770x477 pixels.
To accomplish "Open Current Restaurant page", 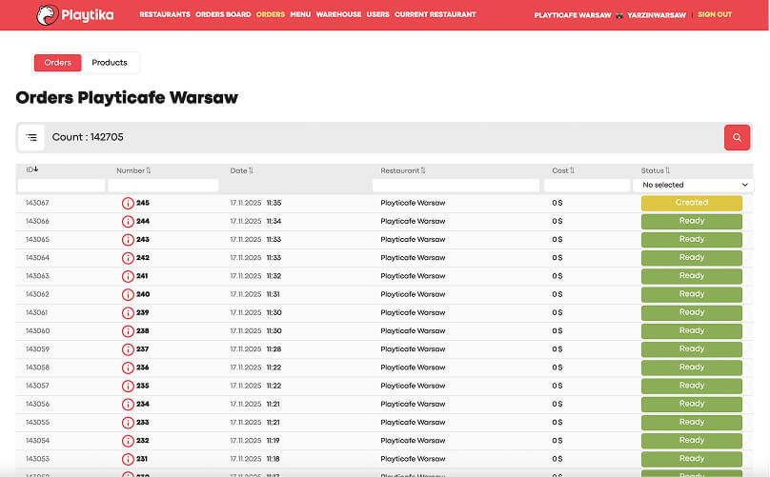I will coord(436,14).
